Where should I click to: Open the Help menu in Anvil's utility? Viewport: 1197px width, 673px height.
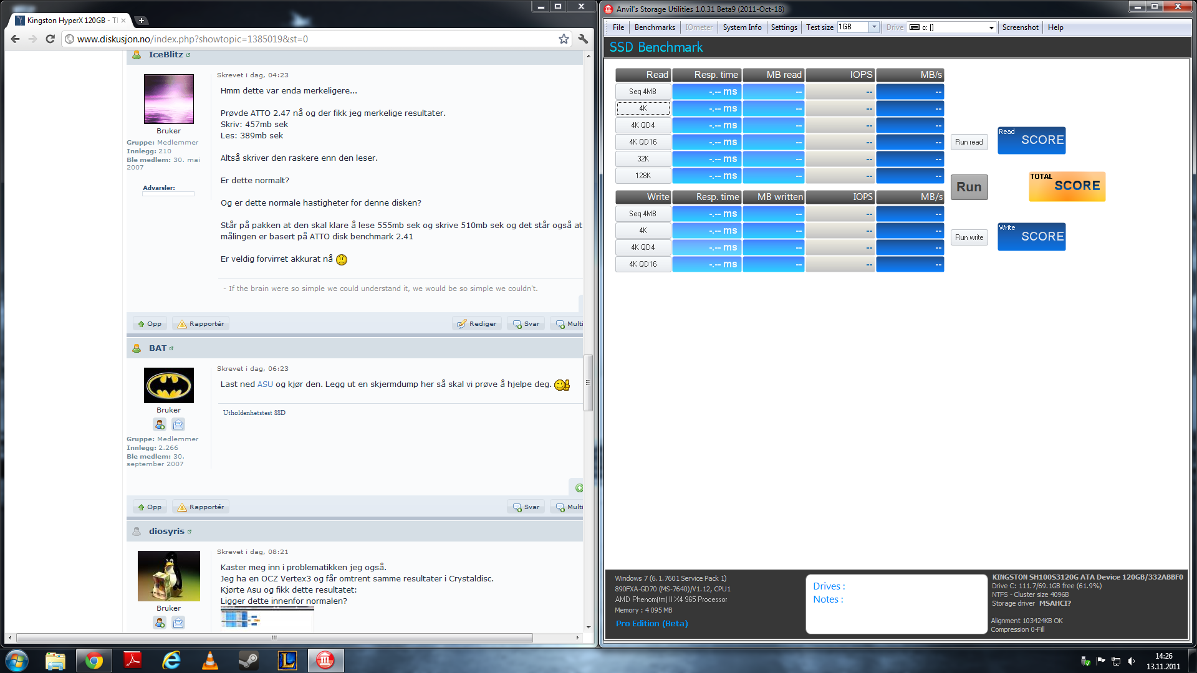pos(1055,27)
